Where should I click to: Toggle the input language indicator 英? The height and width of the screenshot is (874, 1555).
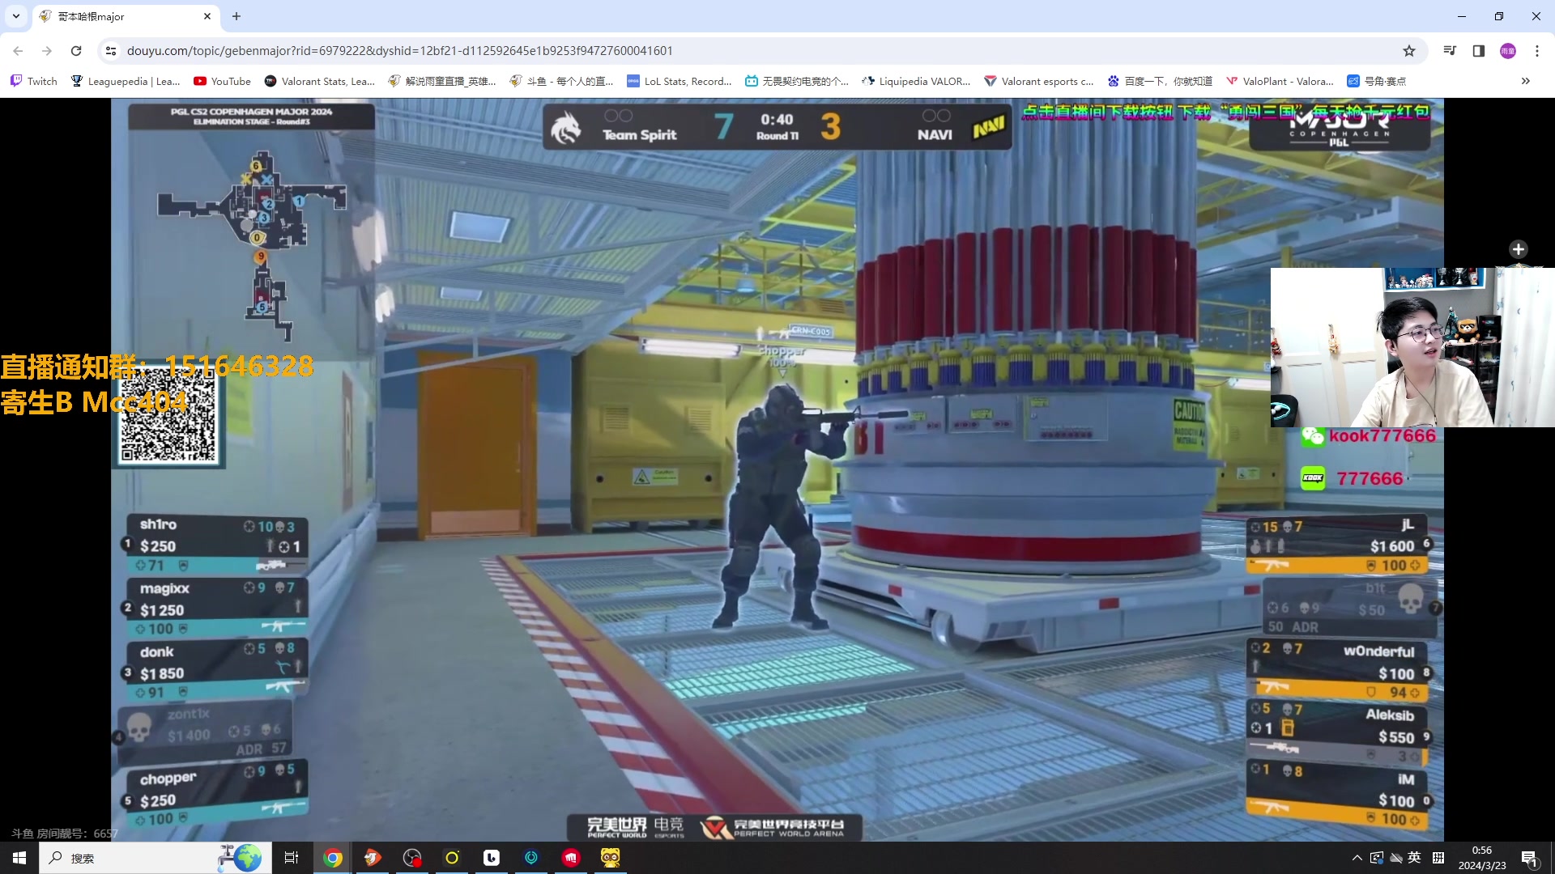pos(1414,858)
